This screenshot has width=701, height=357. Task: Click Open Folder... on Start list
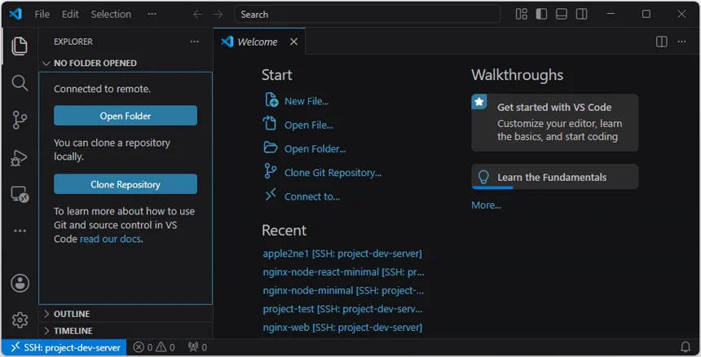[315, 149]
